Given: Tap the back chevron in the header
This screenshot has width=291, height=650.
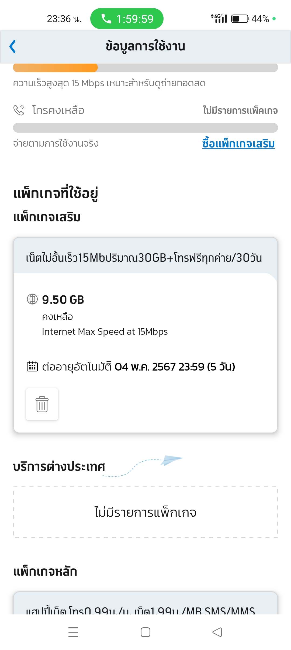Looking at the screenshot, I should pyautogui.click(x=13, y=47).
